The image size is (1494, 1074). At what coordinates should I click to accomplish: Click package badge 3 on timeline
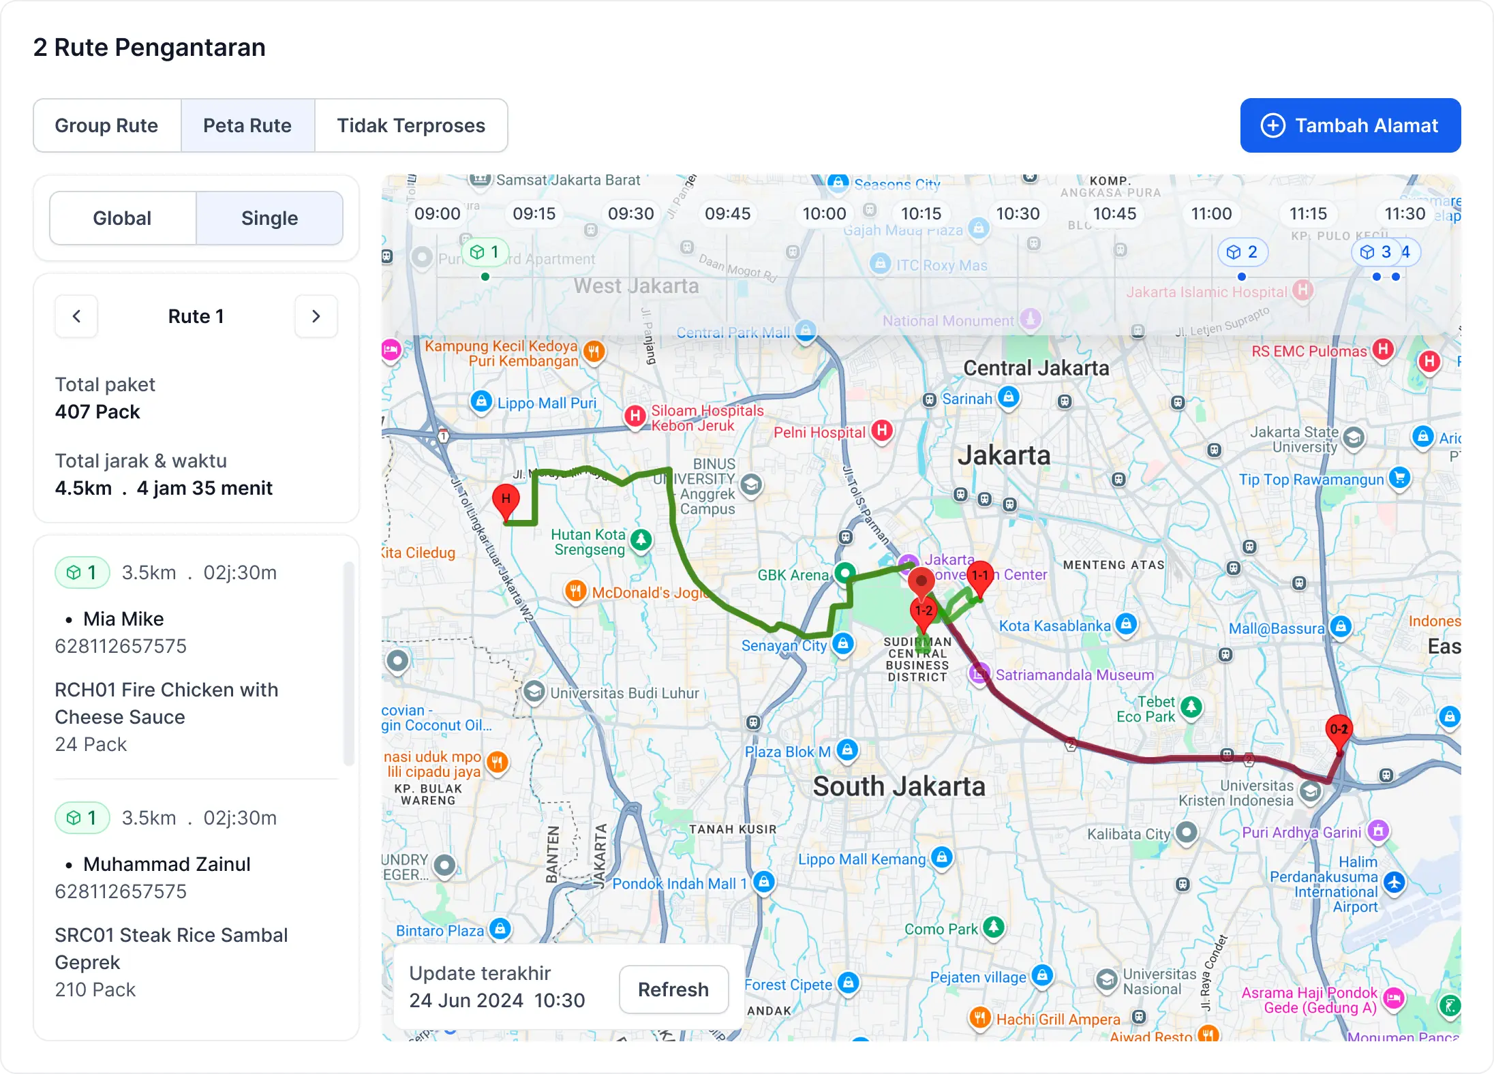[1375, 252]
